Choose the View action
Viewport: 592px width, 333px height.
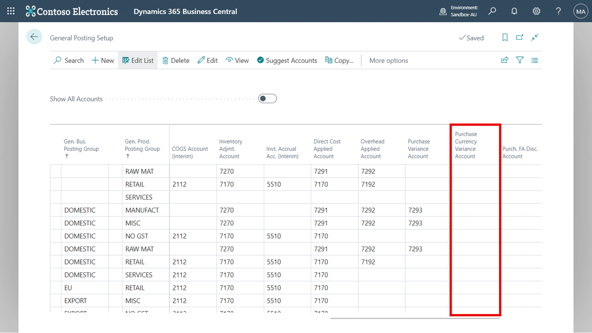pos(237,60)
